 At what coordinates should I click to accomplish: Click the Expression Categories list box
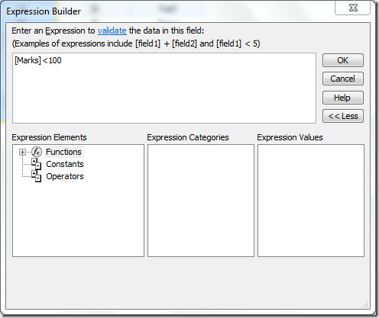[201, 201]
